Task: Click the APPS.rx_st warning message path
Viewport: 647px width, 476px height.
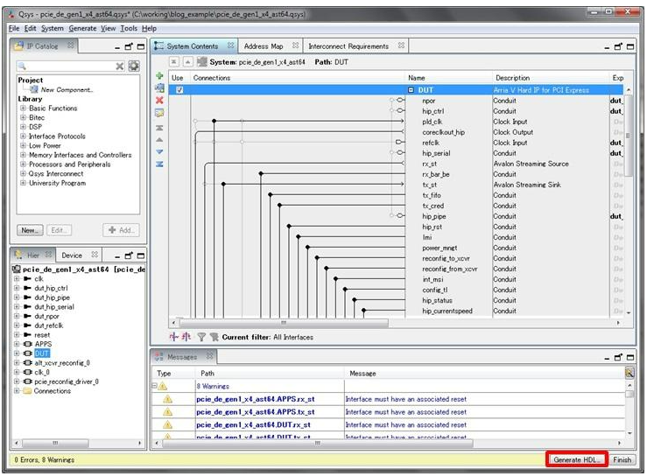Action: pos(255,399)
